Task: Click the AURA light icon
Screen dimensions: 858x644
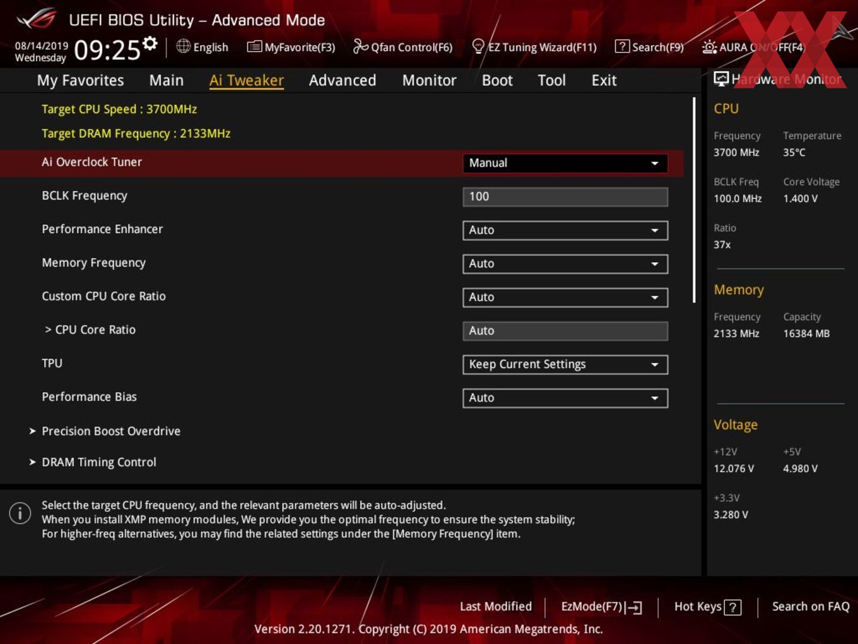Action: point(709,47)
